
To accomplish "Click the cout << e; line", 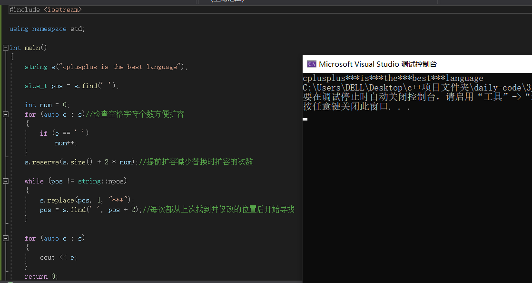I will coord(59,258).
